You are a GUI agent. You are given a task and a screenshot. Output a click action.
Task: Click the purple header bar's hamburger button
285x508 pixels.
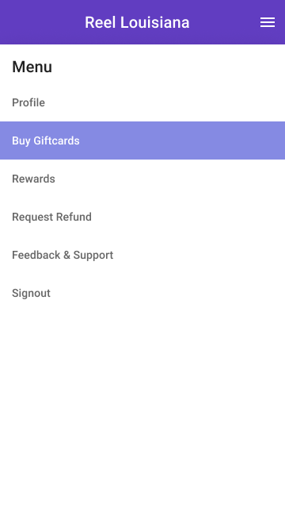pyautogui.click(x=268, y=22)
